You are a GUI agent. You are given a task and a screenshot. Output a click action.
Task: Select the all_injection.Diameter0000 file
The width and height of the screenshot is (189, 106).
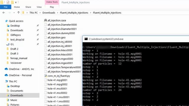(x=62, y=25)
